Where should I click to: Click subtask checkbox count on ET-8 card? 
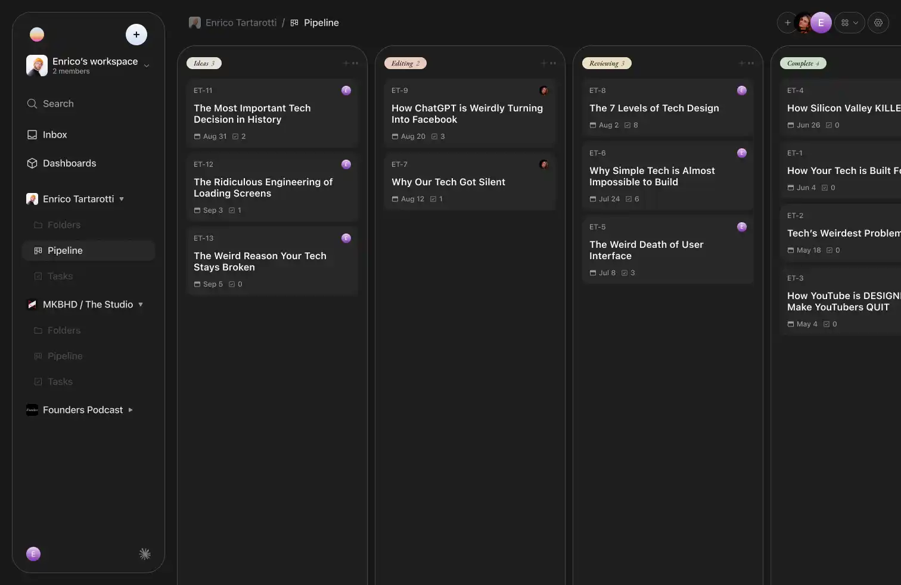(x=631, y=125)
